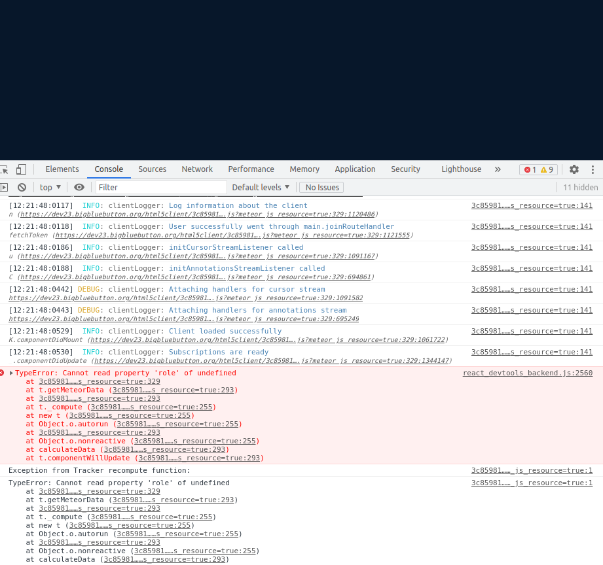Image resolution: width=603 pixels, height=565 pixels.
Task: Open source link for 'Attaching handlers for cursor stream'
Action: 532,289
